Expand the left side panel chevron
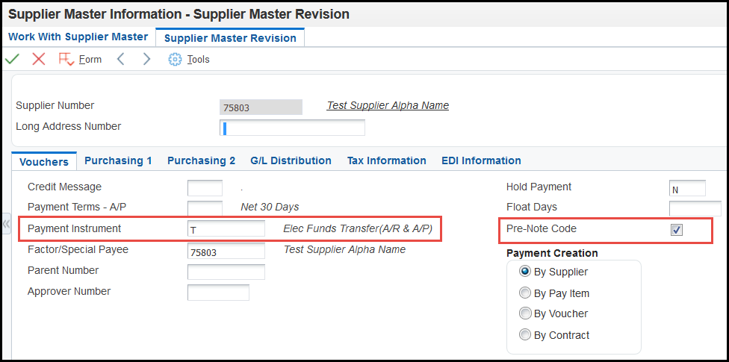Viewport: 729px width, 362px height. pyautogui.click(x=6, y=224)
